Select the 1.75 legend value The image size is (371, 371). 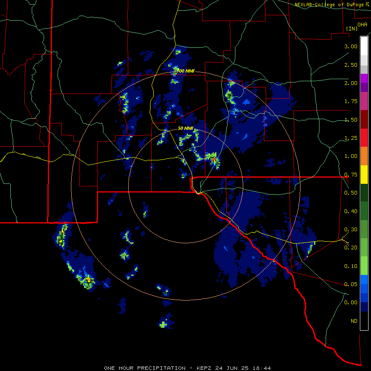point(351,101)
